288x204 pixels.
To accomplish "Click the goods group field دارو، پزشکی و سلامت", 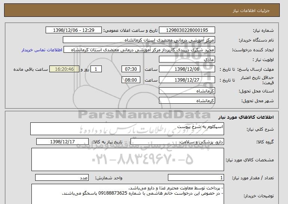I will [x=177, y=142].
